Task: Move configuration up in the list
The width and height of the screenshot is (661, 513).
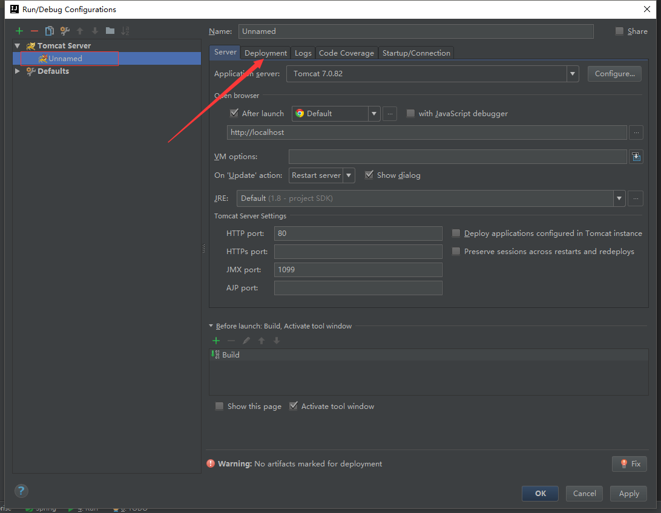Action: point(80,31)
